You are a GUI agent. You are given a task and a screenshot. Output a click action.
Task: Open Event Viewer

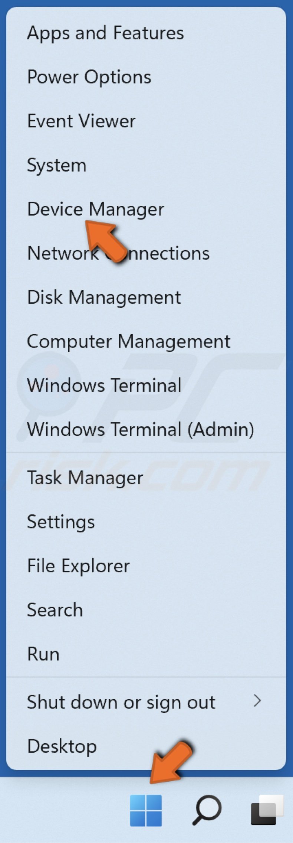[81, 121]
